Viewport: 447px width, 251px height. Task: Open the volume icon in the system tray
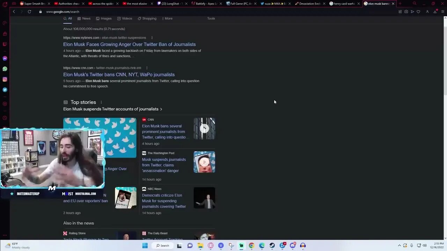click(425, 245)
